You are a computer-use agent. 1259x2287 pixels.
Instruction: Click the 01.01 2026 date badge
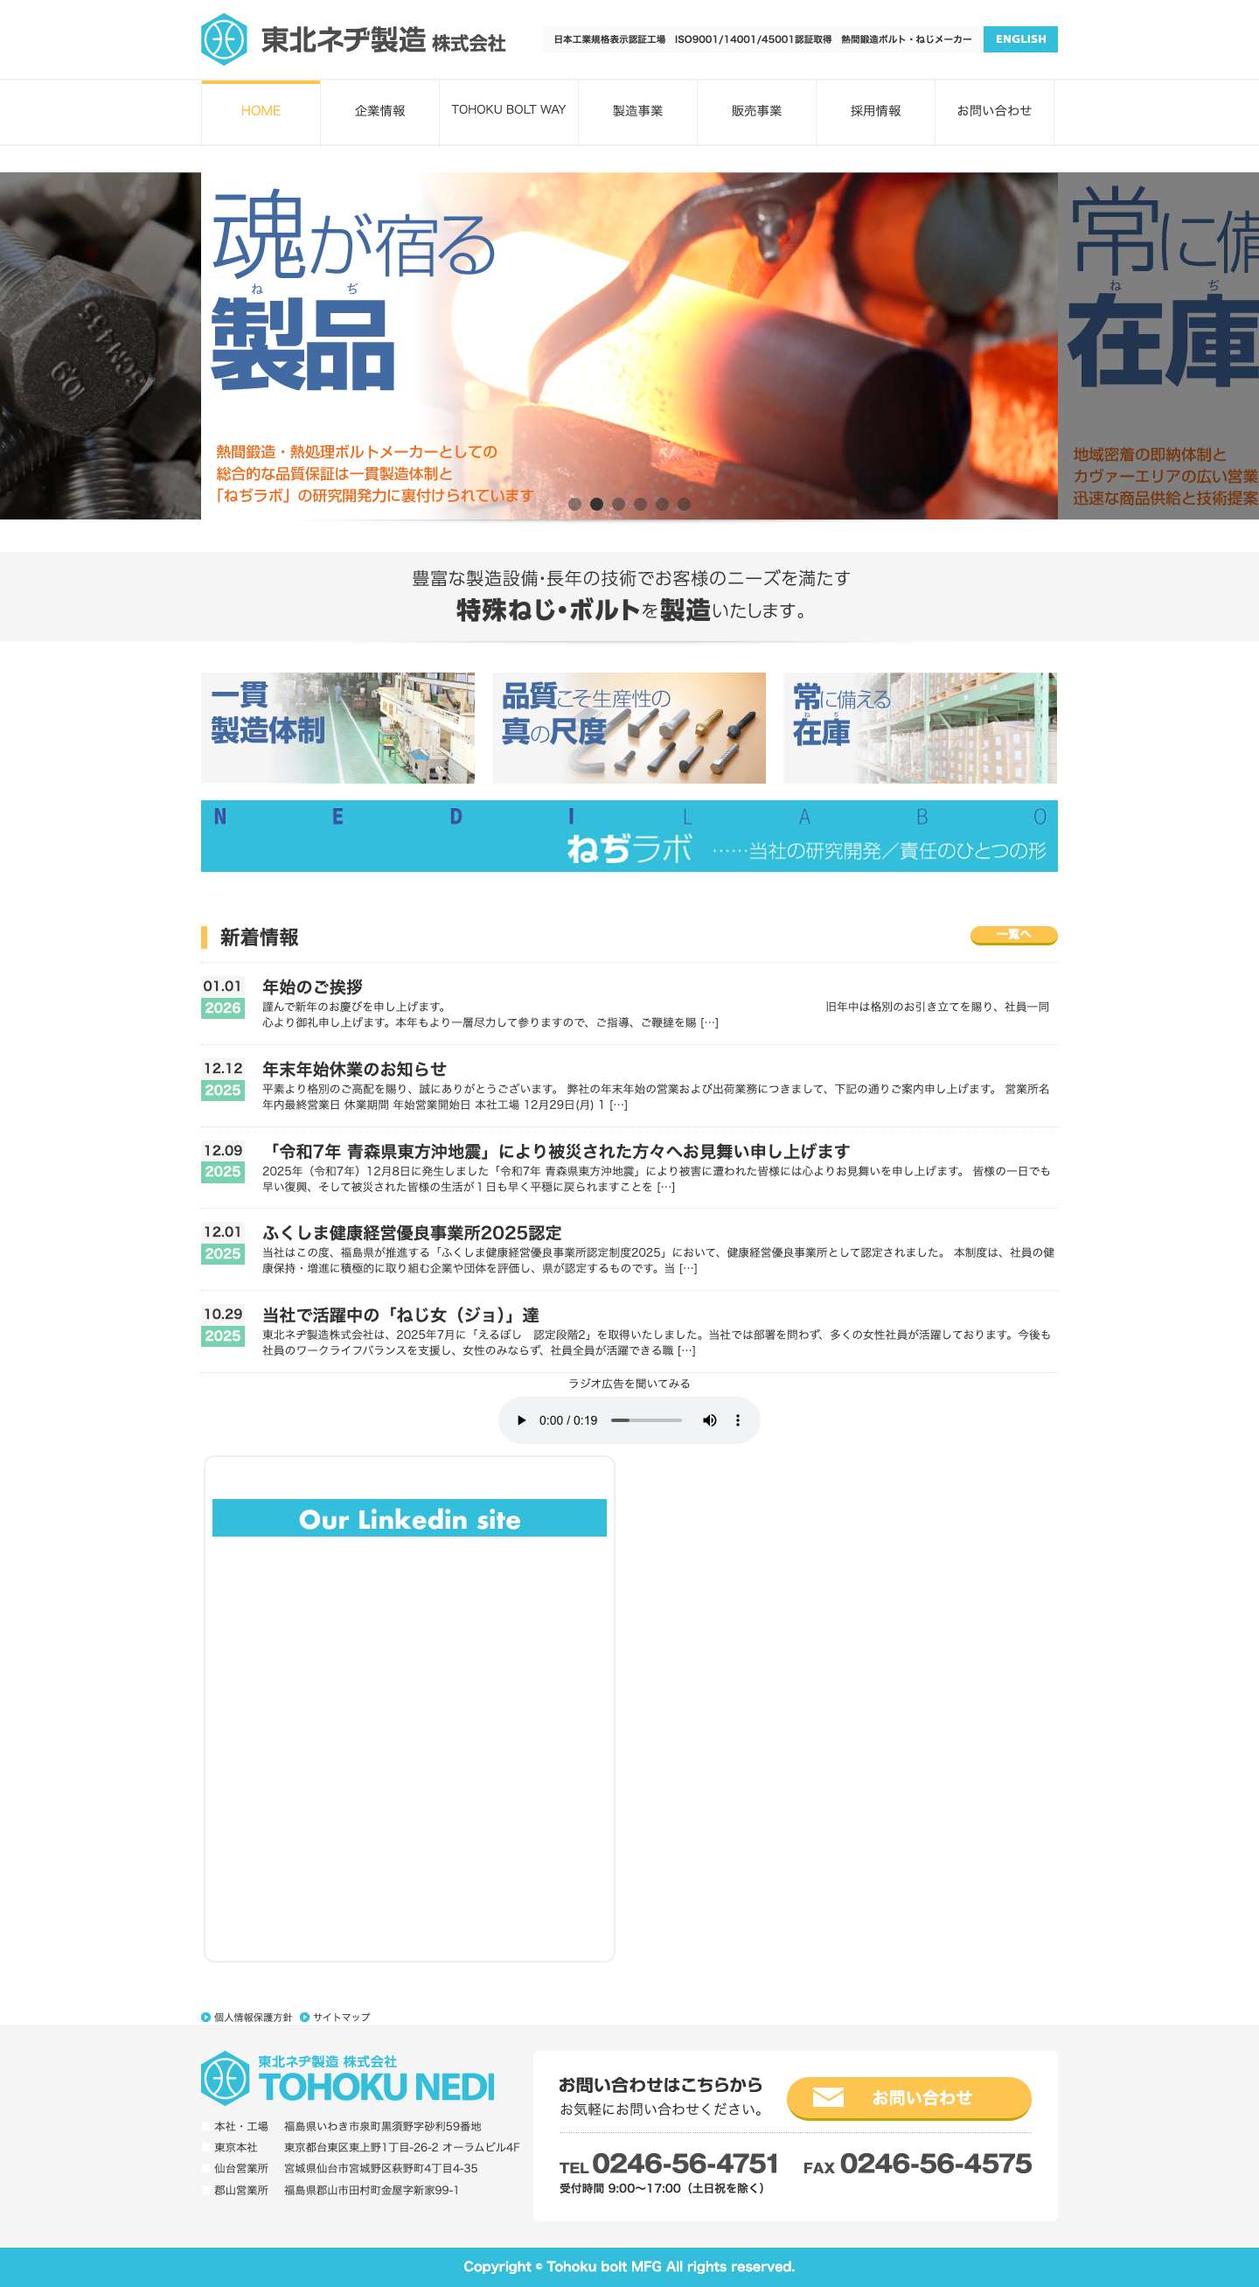[x=223, y=998]
